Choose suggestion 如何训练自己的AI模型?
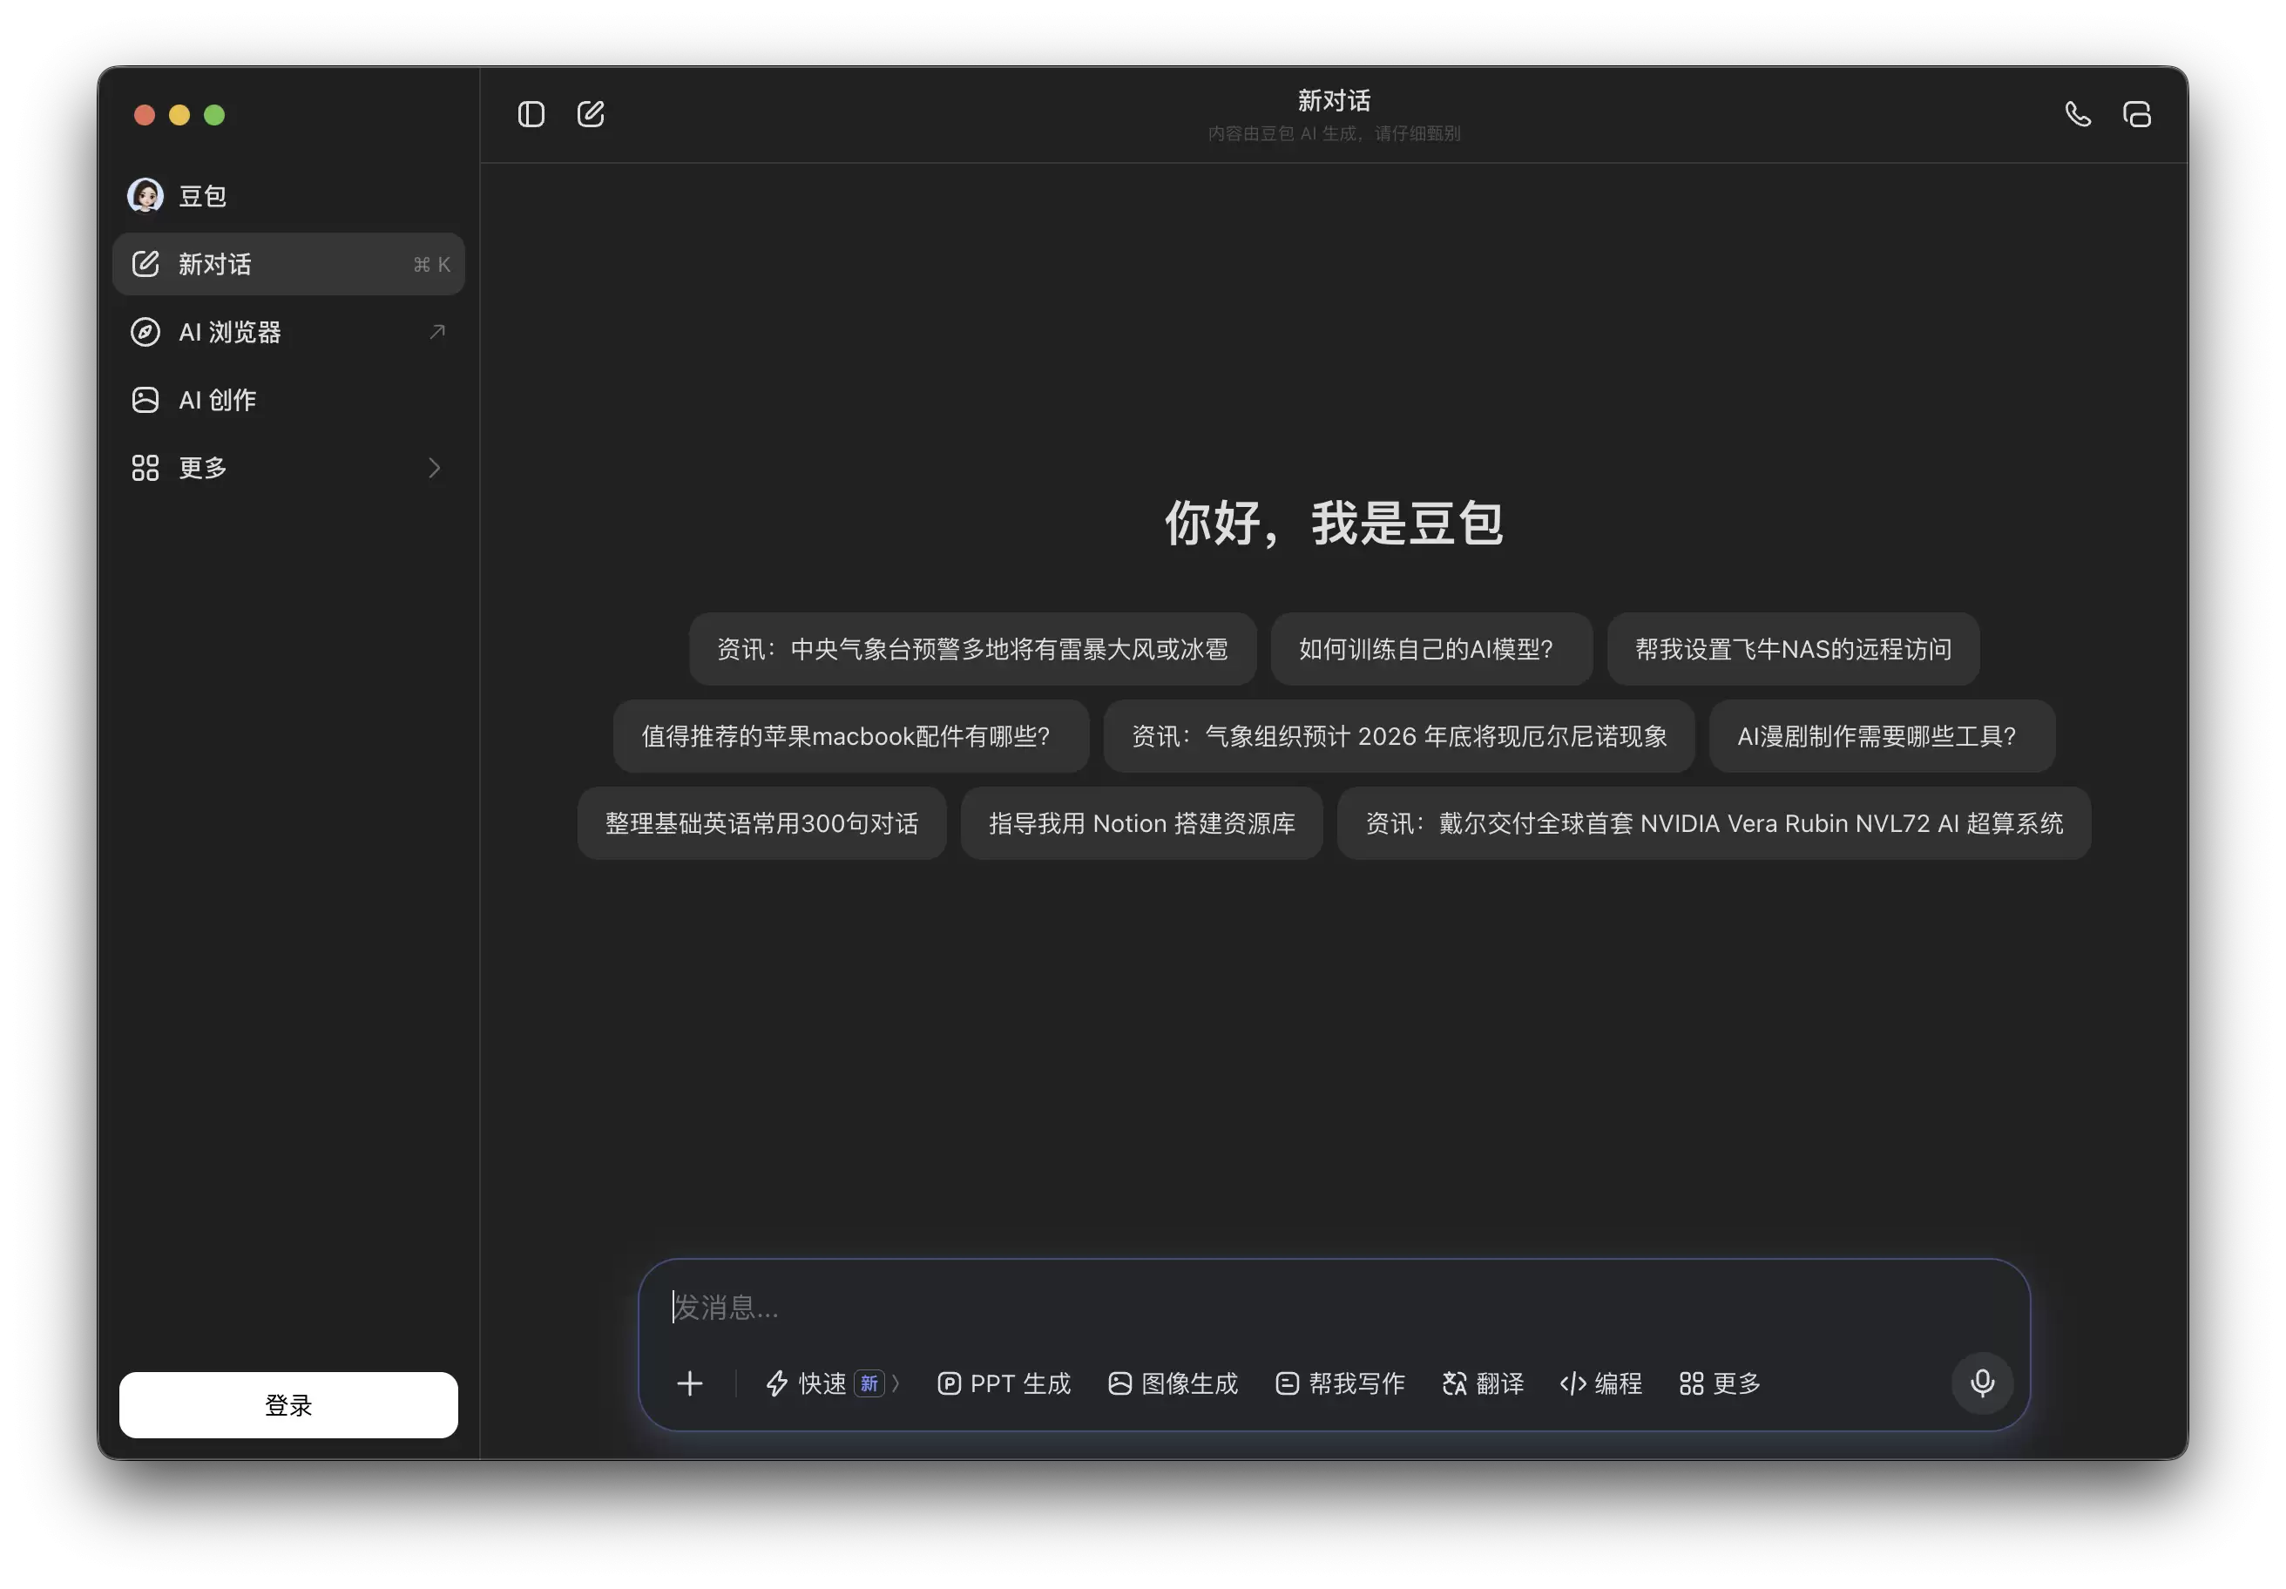2286x1589 pixels. 1430,648
